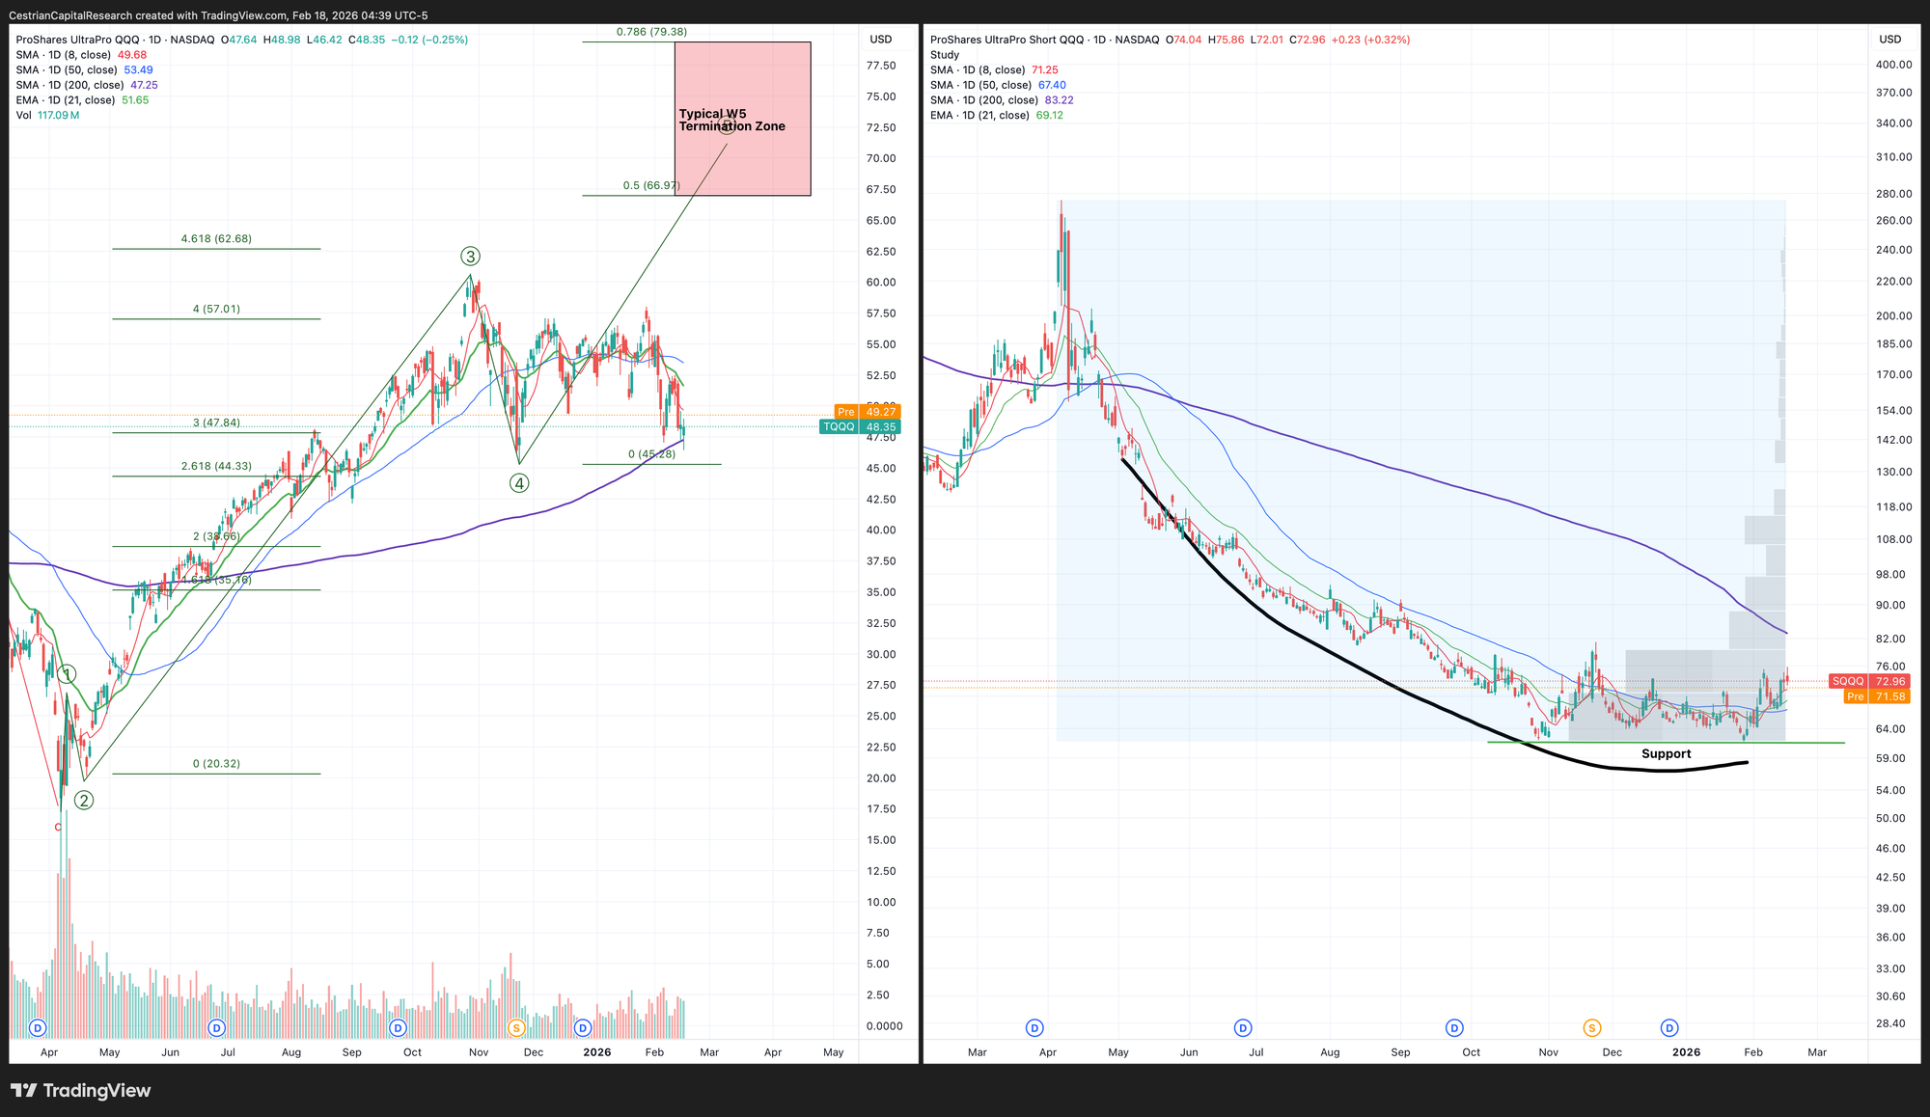
Task: Open the USD currency selector on the SQQQ chart
Action: tap(1889, 40)
